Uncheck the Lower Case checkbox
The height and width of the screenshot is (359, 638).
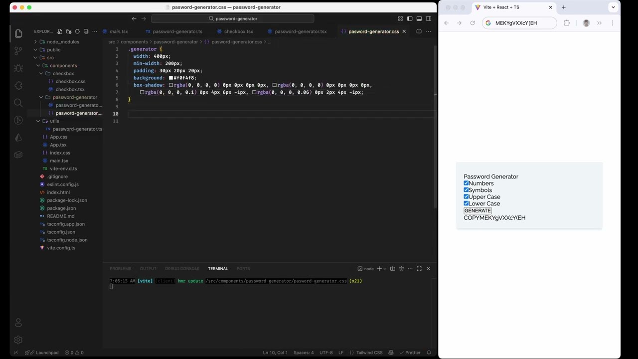click(x=466, y=203)
